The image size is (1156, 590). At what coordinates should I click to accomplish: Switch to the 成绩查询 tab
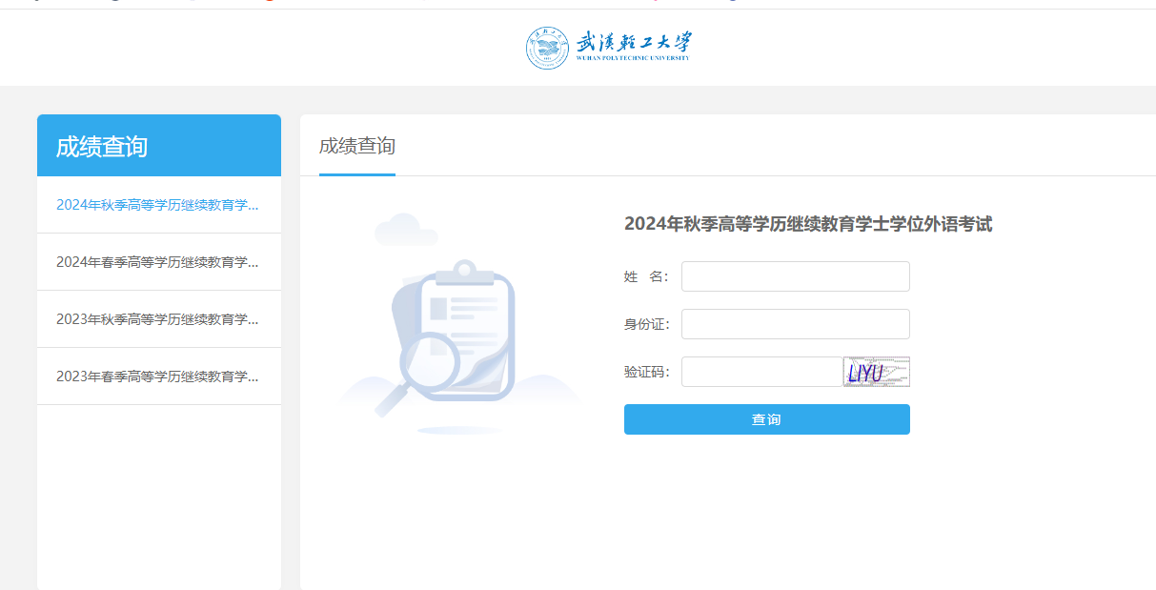tap(356, 147)
